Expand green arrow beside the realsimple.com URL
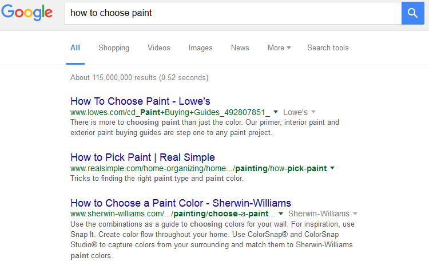429x265 pixels. [332, 168]
